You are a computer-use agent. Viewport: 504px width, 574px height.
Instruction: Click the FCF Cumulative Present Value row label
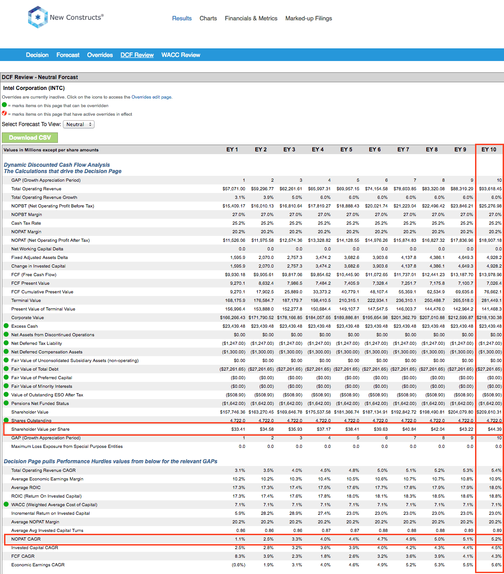pos(42,292)
